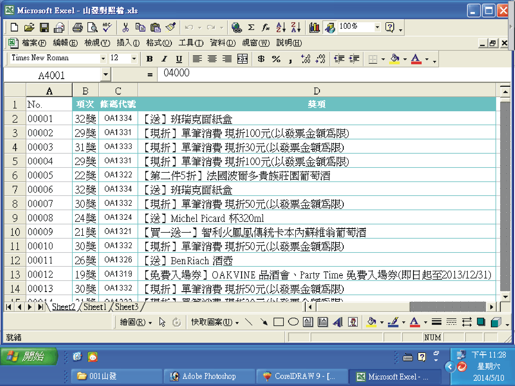
Task: Expand the font size dropdown
Action: [x=134, y=58]
